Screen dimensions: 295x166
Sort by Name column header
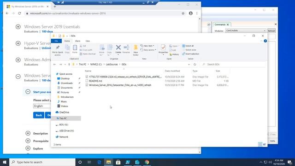click(x=88, y=71)
